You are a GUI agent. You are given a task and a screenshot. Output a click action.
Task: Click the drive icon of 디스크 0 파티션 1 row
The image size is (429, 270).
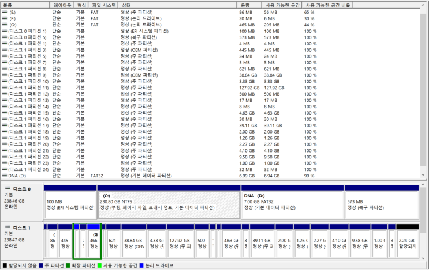[x=5, y=31]
